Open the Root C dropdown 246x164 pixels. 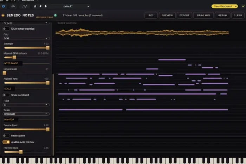pos(26,105)
